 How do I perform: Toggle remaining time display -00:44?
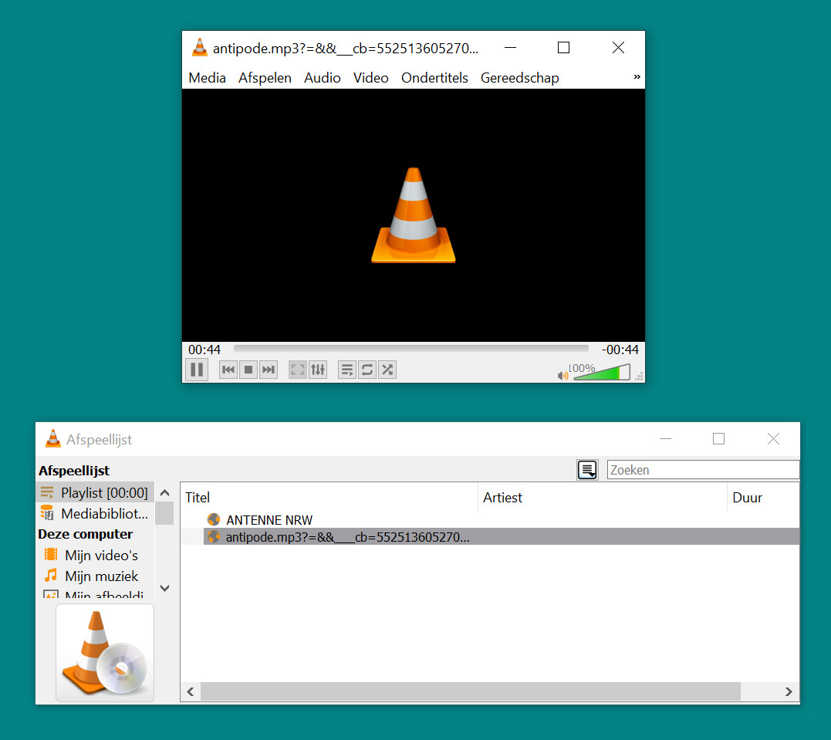(620, 350)
